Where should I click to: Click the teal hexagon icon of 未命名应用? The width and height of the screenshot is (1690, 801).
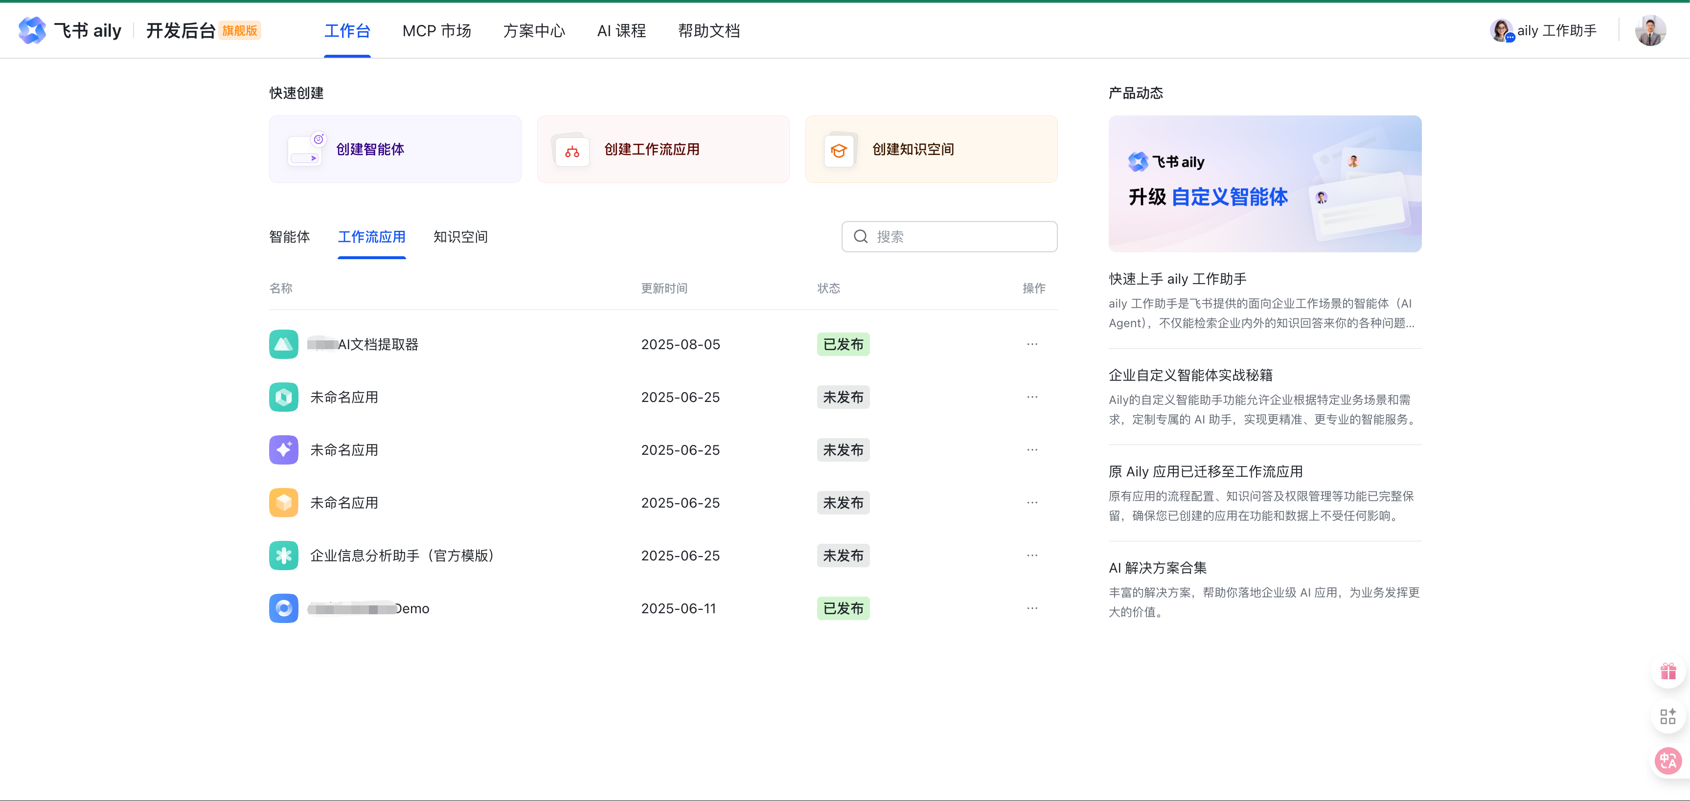(283, 397)
